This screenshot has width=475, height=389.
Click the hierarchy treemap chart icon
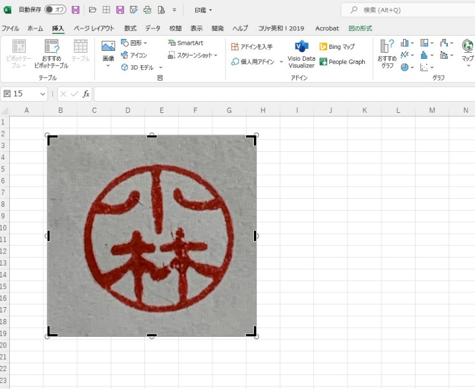coord(424,43)
